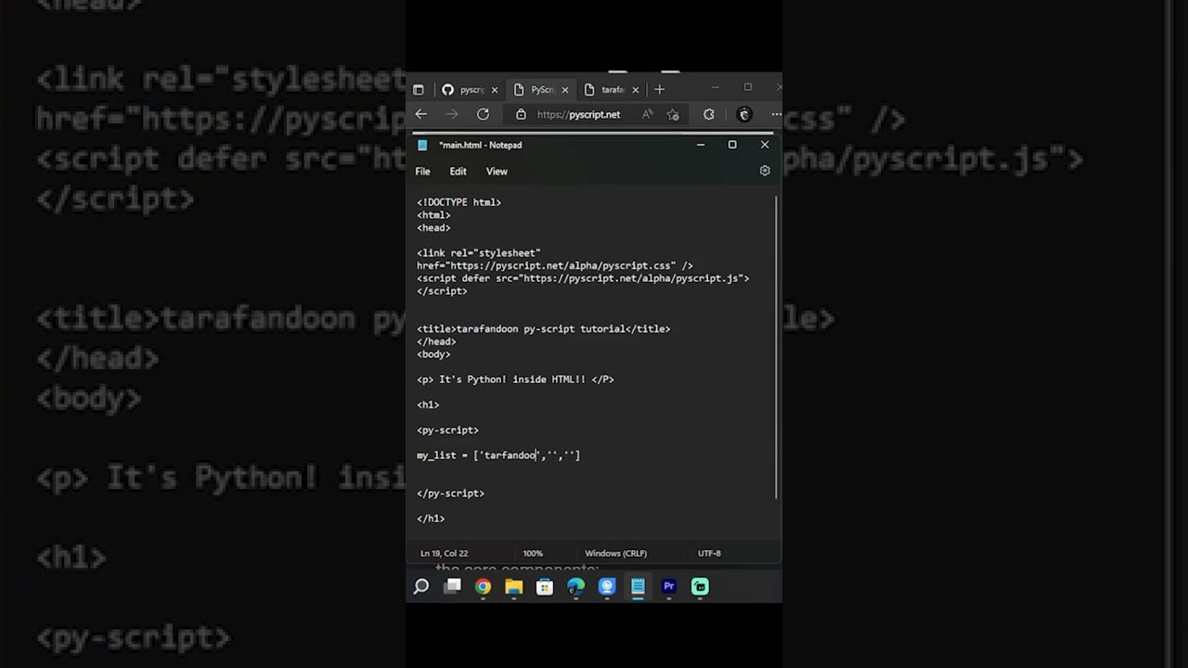Viewport: 1188px width, 668px height.
Task: Open a new browser tab with plus
Action: [659, 90]
